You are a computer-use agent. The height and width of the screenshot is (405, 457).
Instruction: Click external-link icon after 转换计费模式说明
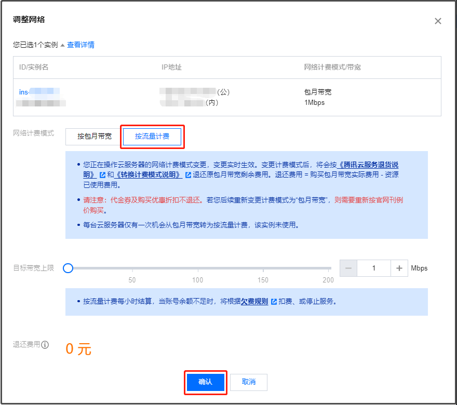(x=188, y=175)
